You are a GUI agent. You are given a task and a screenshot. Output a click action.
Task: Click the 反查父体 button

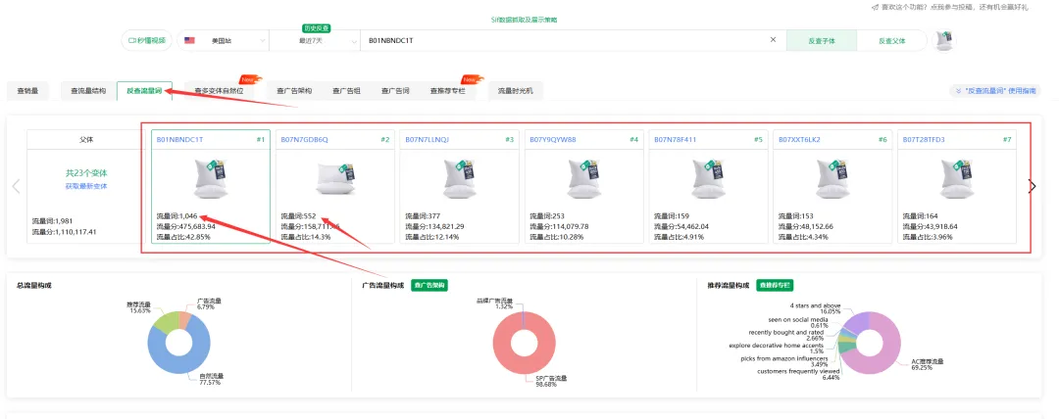pos(891,40)
